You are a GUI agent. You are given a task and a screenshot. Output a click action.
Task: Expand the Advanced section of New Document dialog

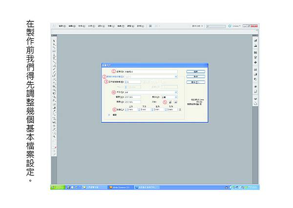pos(109,115)
